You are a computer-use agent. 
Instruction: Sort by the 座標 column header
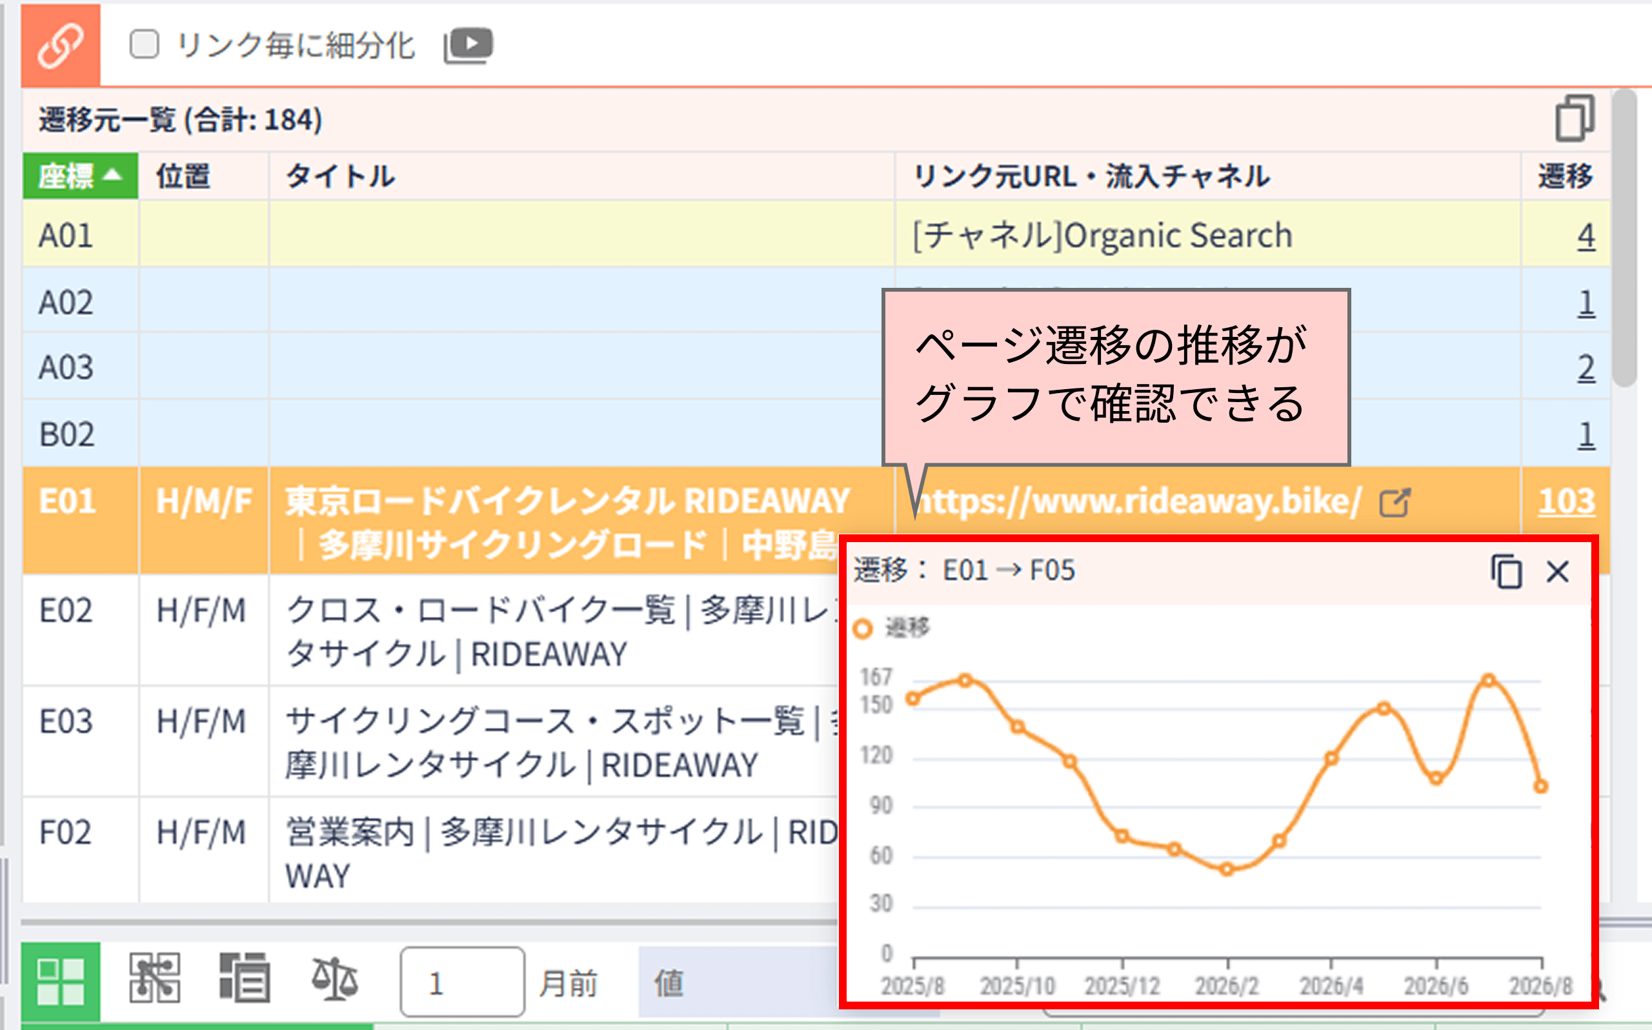pyautogui.click(x=81, y=176)
